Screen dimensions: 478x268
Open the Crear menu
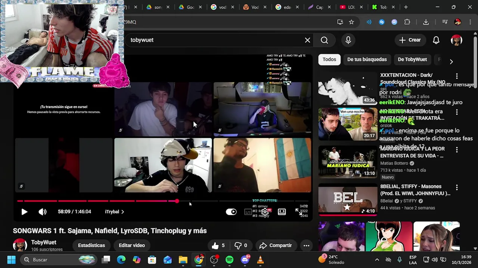(410, 40)
